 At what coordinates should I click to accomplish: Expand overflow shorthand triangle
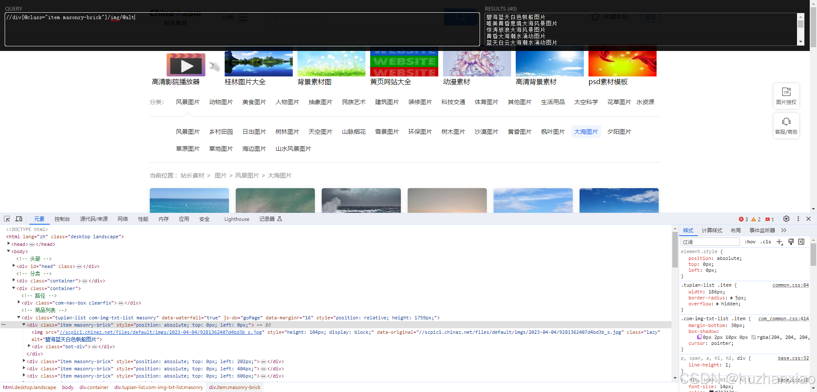point(718,304)
